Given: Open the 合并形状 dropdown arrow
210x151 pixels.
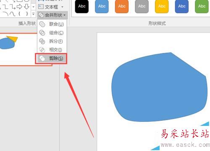Looking at the screenshot, I should [65, 15].
